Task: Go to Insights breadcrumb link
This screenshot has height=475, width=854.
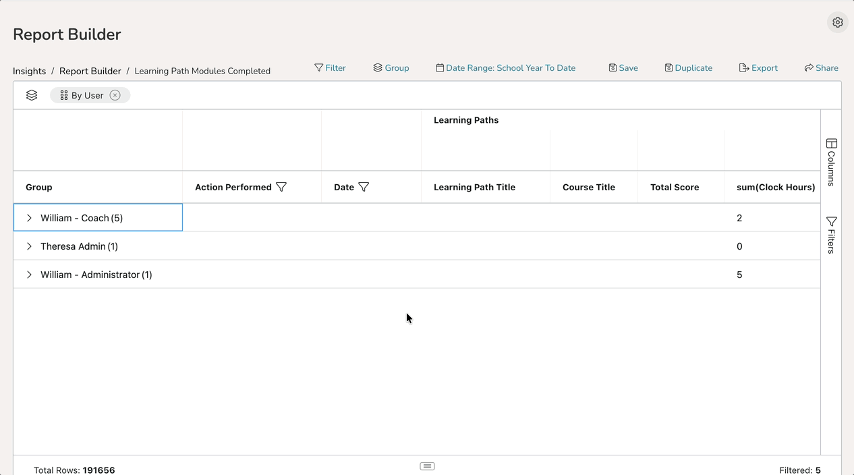Action: tap(29, 71)
